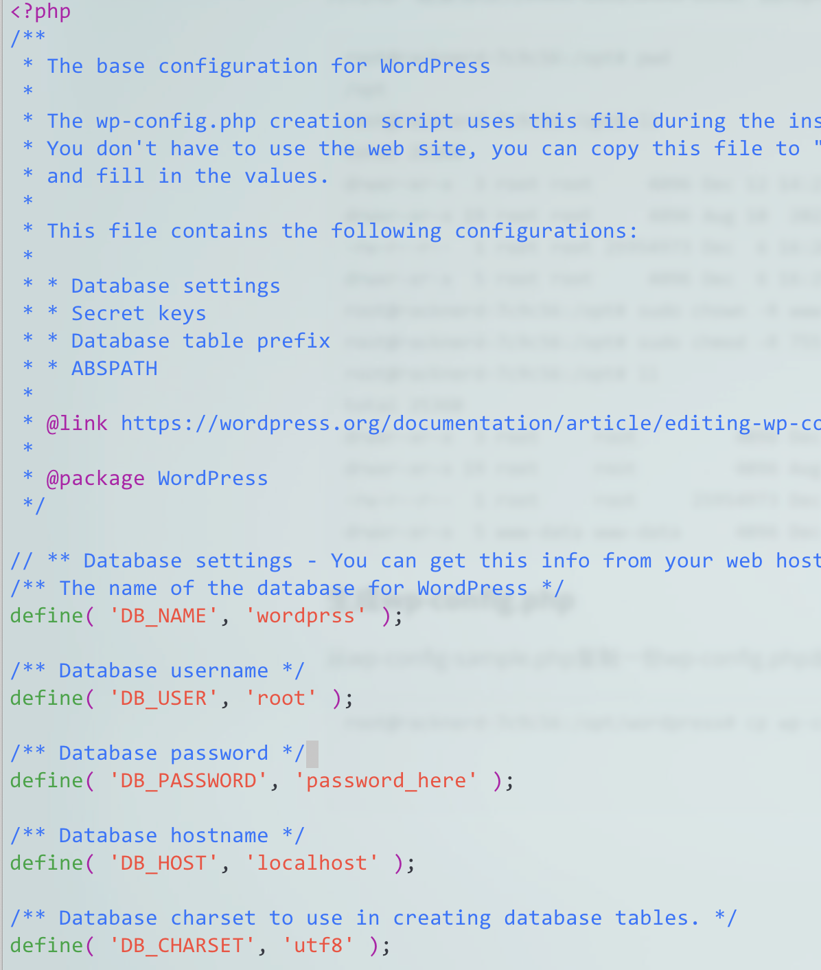Click 'WordPress' after @package
The height and width of the screenshot is (970, 821).
click(x=213, y=478)
